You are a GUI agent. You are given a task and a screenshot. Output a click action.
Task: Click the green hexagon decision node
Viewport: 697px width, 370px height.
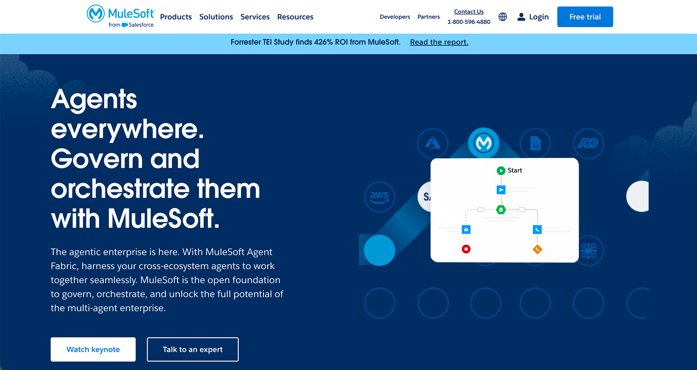click(501, 209)
